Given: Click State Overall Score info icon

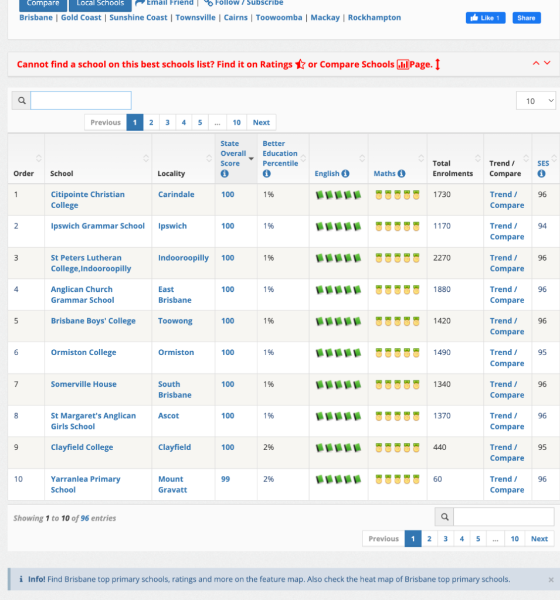Looking at the screenshot, I should [225, 174].
